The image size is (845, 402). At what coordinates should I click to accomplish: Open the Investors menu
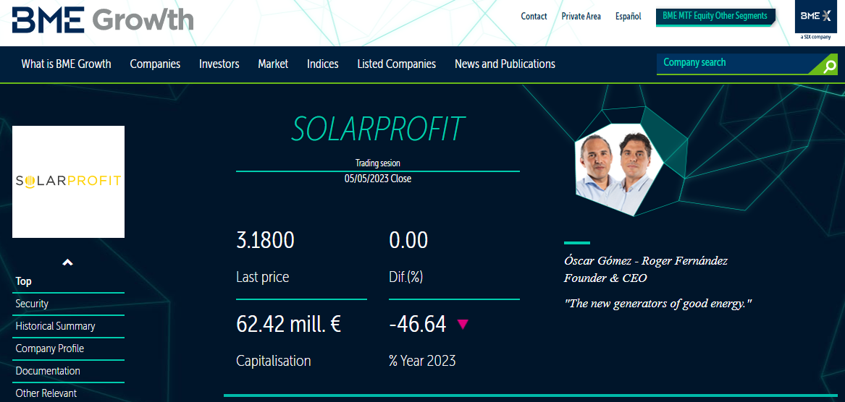(x=219, y=64)
